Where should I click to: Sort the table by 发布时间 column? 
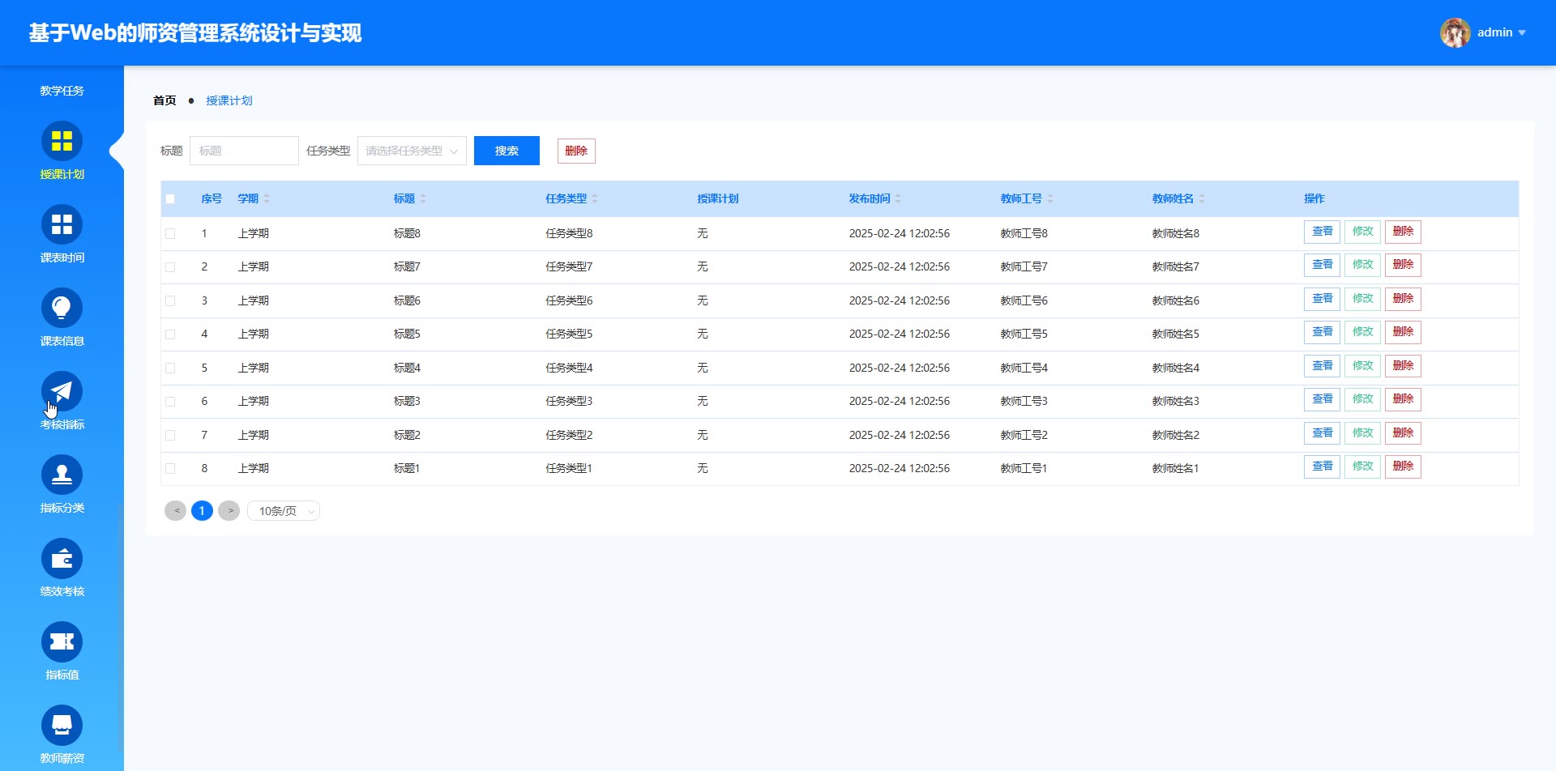(x=898, y=199)
